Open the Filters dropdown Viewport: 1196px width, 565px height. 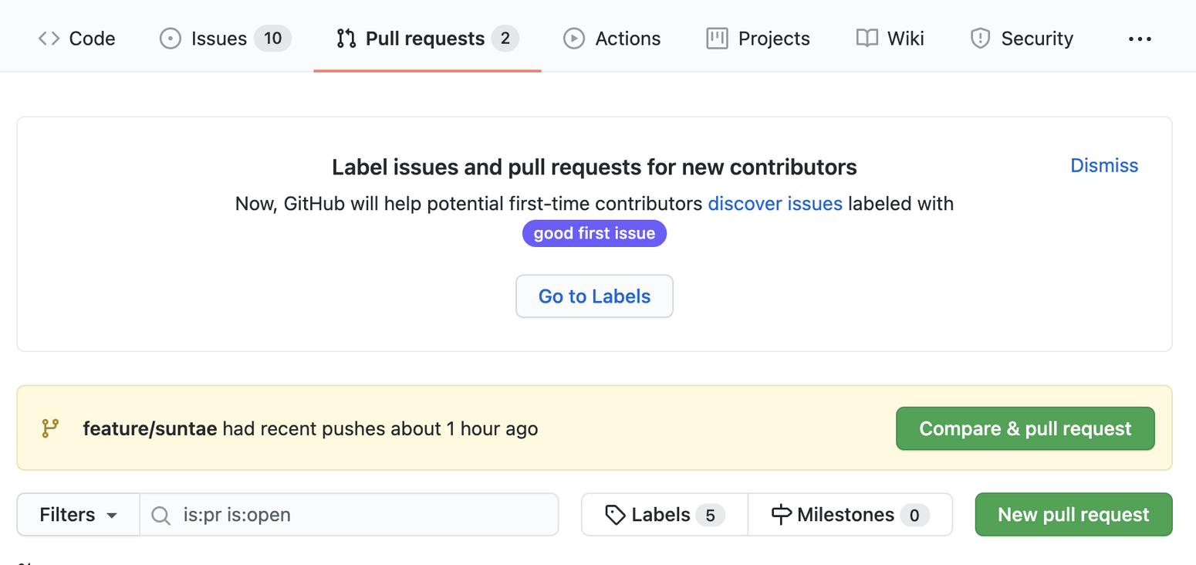(78, 515)
